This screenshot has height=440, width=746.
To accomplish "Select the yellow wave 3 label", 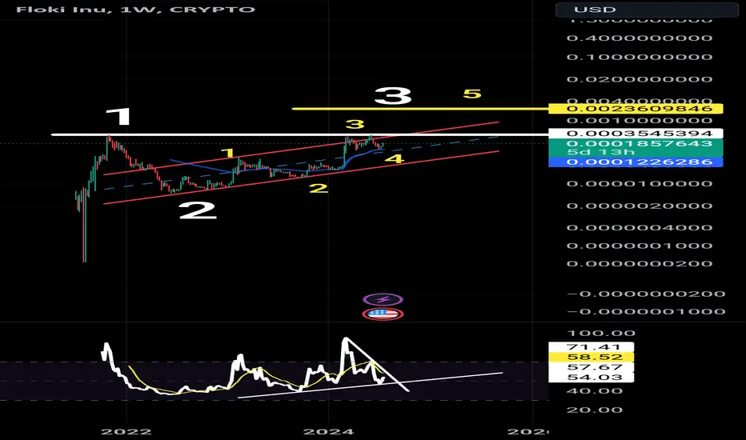I will coord(355,125).
